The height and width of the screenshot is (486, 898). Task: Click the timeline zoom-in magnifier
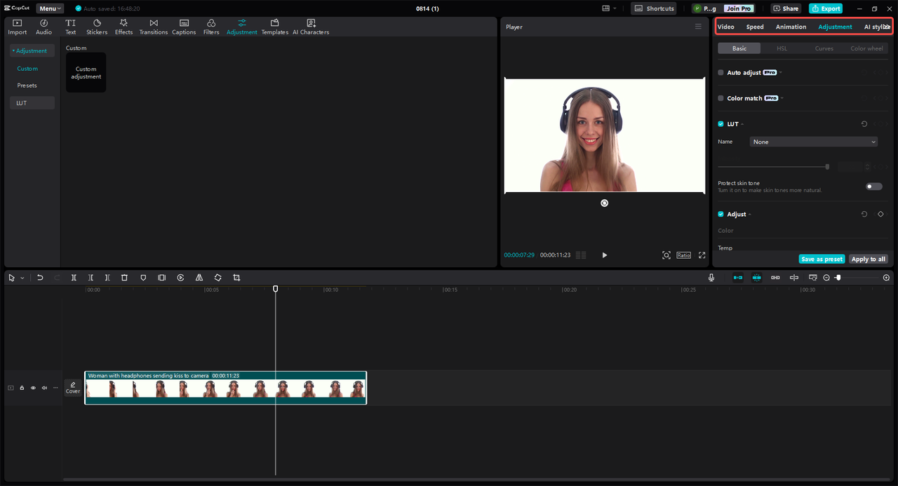coord(886,278)
